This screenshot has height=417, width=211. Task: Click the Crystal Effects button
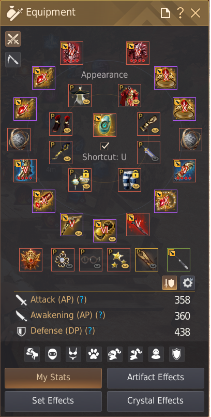156,401
